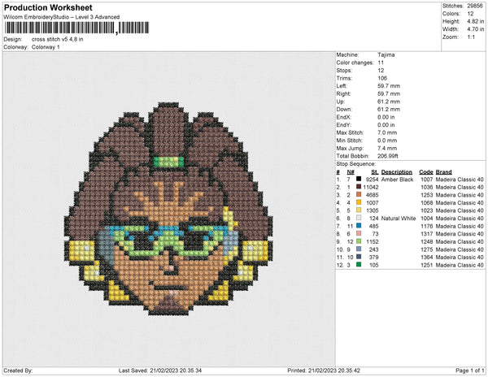Choose the golden yellow swatch, code 1068
This screenshot has width=488, height=377.
359,202
